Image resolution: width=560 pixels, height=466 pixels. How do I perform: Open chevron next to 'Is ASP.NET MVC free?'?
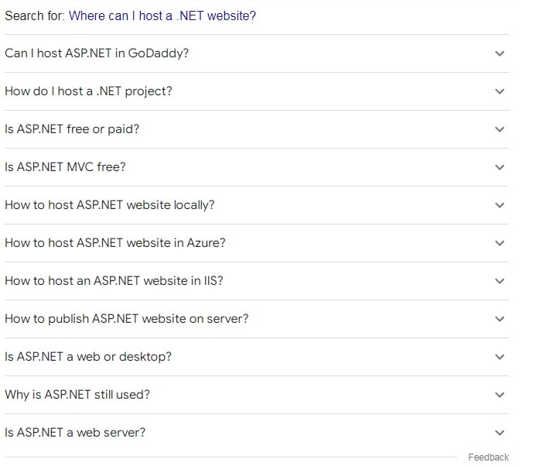(x=499, y=167)
